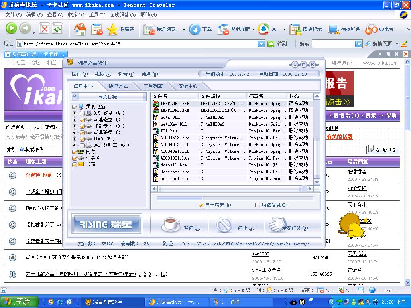Screen dimensions: 411x308
Task: Click the RISING 瑞星 logo banner
Action: 107,224
